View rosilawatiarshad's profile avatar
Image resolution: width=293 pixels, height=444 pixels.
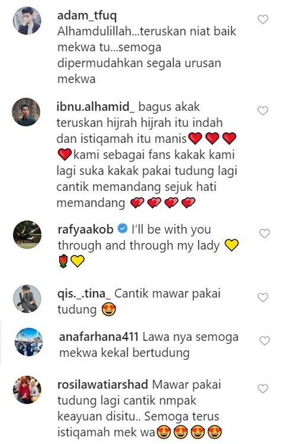click(x=27, y=389)
